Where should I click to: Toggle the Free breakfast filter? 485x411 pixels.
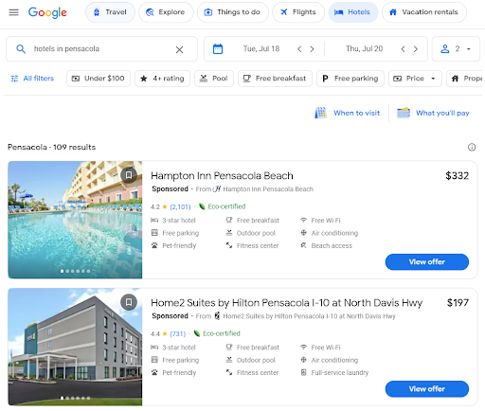tap(275, 79)
